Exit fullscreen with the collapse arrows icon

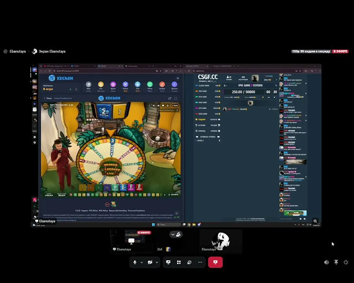pyautogui.click(x=346, y=262)
